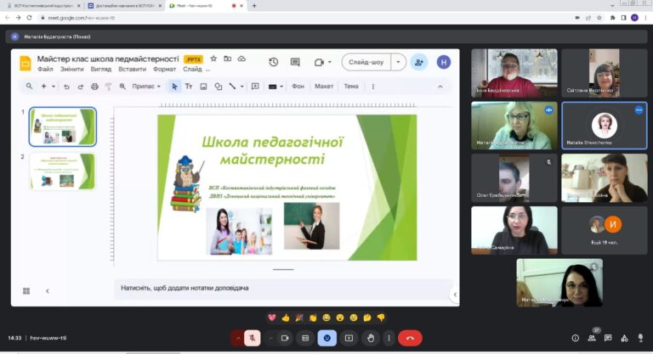Collapse the Slides toolbar menus chevron

click(x=440, y=87)
